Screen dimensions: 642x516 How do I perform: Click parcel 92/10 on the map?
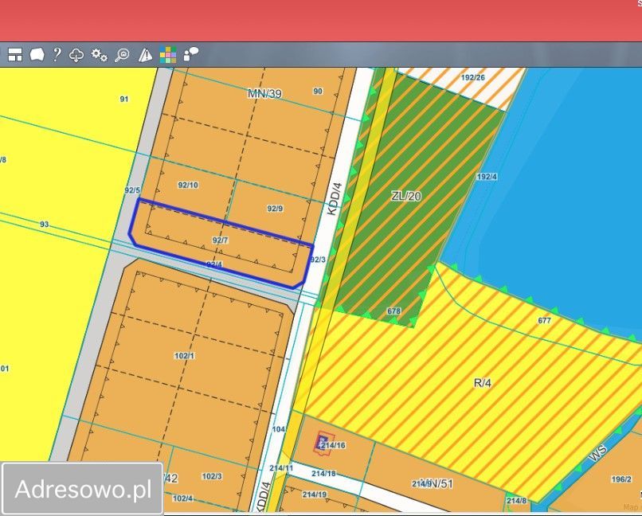[188, 185]
